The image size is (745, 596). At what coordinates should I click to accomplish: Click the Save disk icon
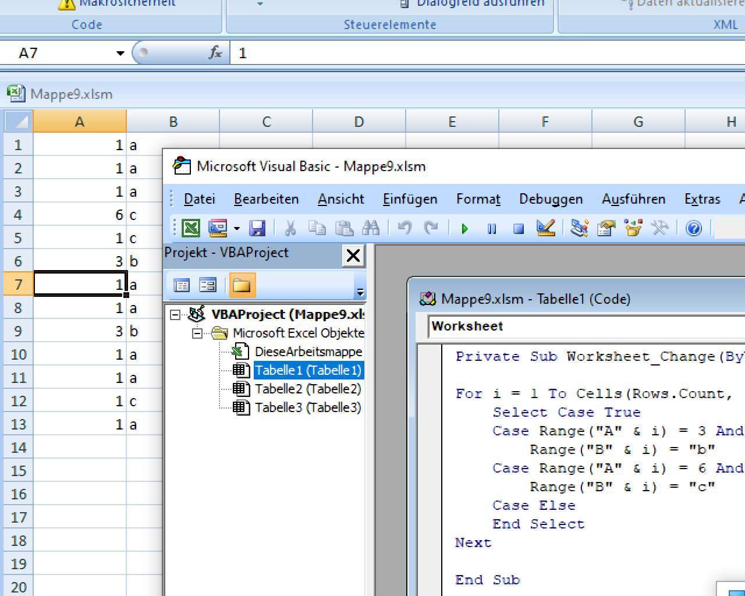tap(257, 228)
